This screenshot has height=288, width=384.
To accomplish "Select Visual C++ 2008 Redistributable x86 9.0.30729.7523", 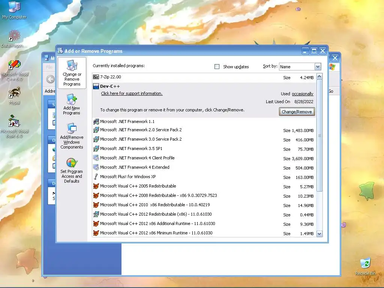I will [204, 196].
